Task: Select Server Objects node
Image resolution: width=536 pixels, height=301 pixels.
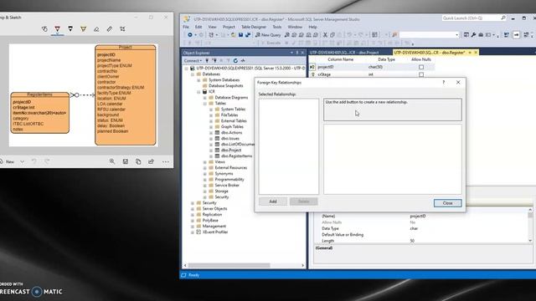Action: 214,208
